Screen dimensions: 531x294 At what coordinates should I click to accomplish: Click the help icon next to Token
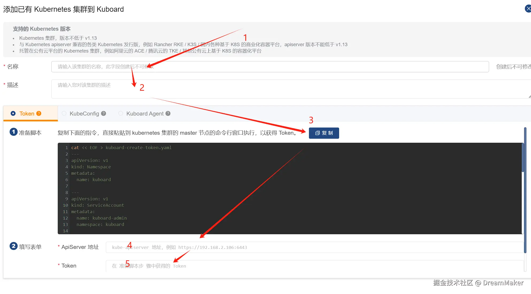[x=39, y=113]
